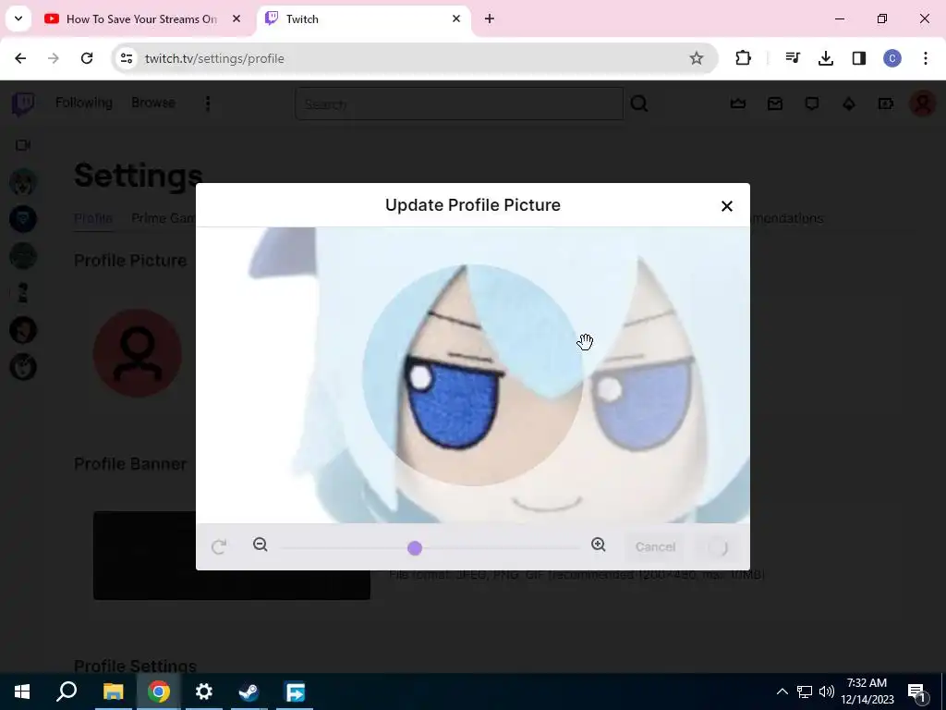This screenshot has height=710, width=946.
Task: Switch to the YouTube How To Save Your Streams tab
Action: (142, 19)
